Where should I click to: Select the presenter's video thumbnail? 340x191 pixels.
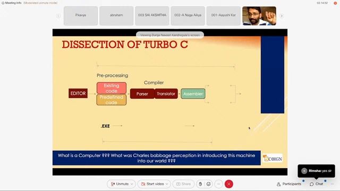(259, 16)
